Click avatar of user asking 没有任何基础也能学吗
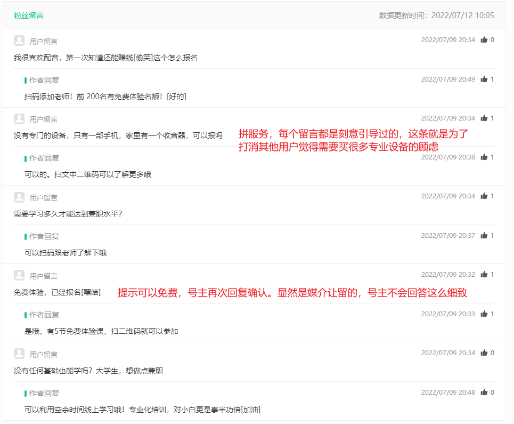The image size is (514, 424). click(x=19, y=354)
